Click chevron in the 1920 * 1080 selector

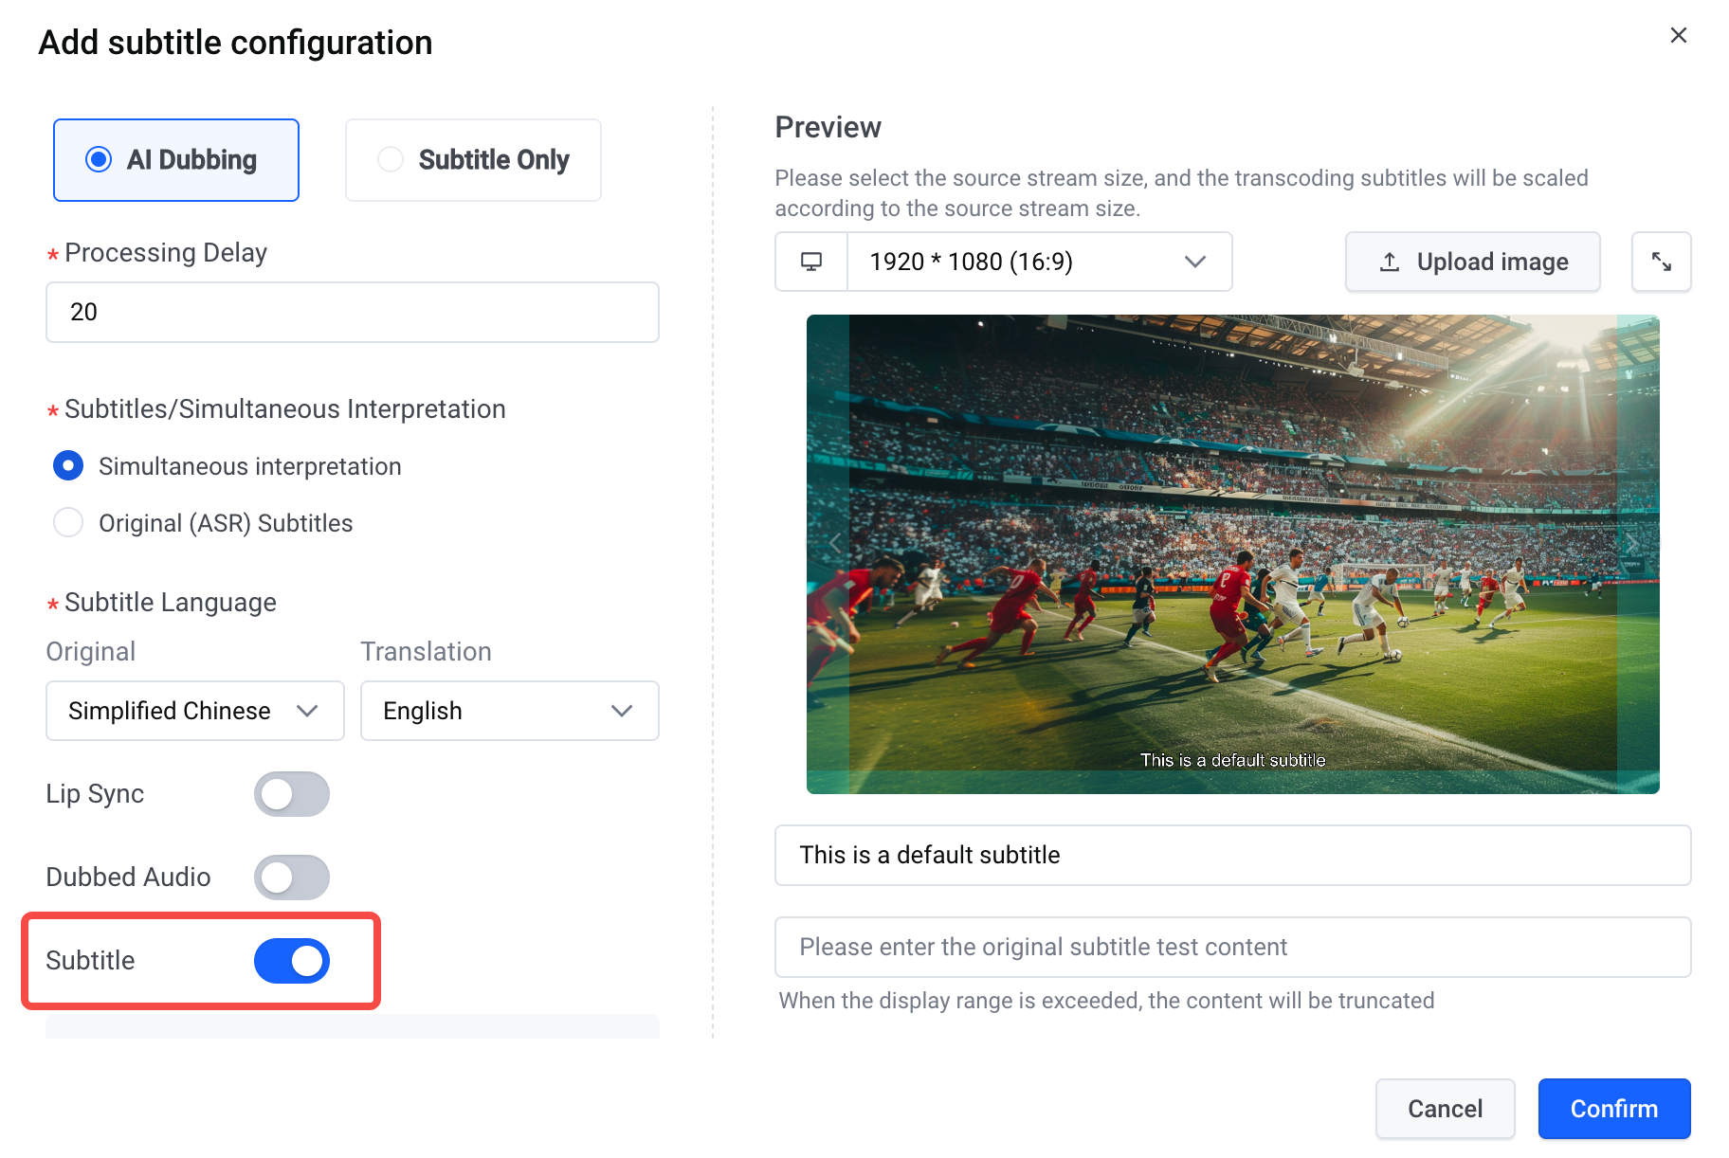tap(1194, 262)
